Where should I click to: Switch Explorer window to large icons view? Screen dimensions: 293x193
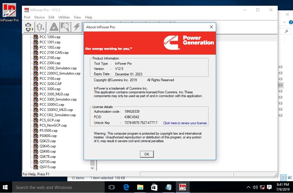[x=290, y=177]
